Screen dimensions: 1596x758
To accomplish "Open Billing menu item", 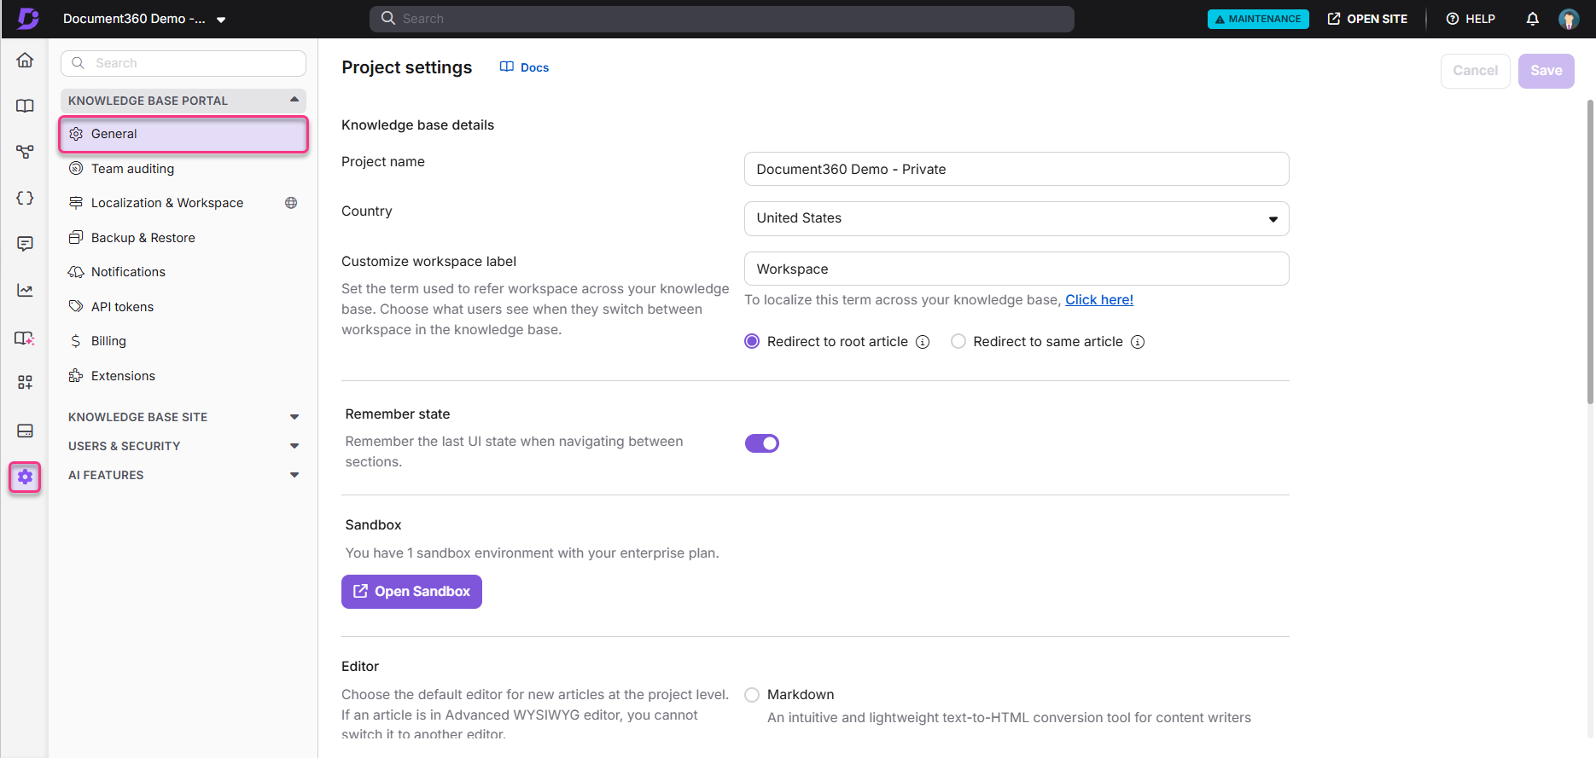I will (183, 341).
